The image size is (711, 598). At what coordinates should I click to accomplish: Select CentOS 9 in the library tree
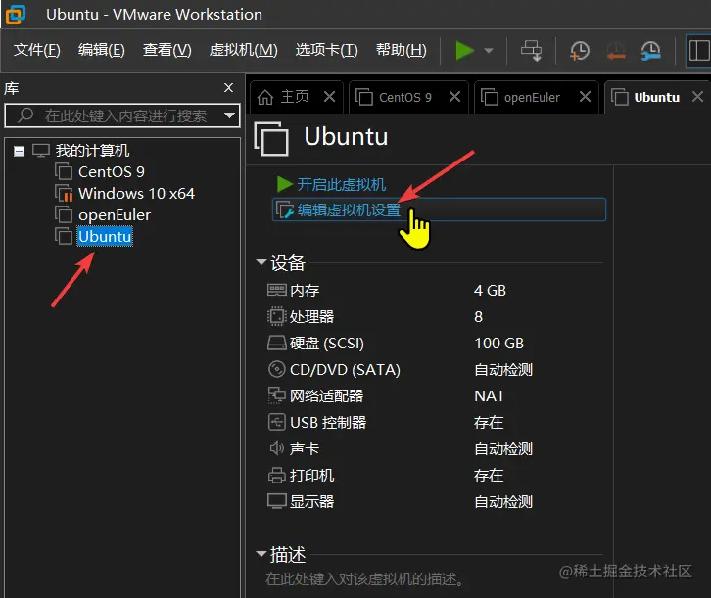coord(112,171)
